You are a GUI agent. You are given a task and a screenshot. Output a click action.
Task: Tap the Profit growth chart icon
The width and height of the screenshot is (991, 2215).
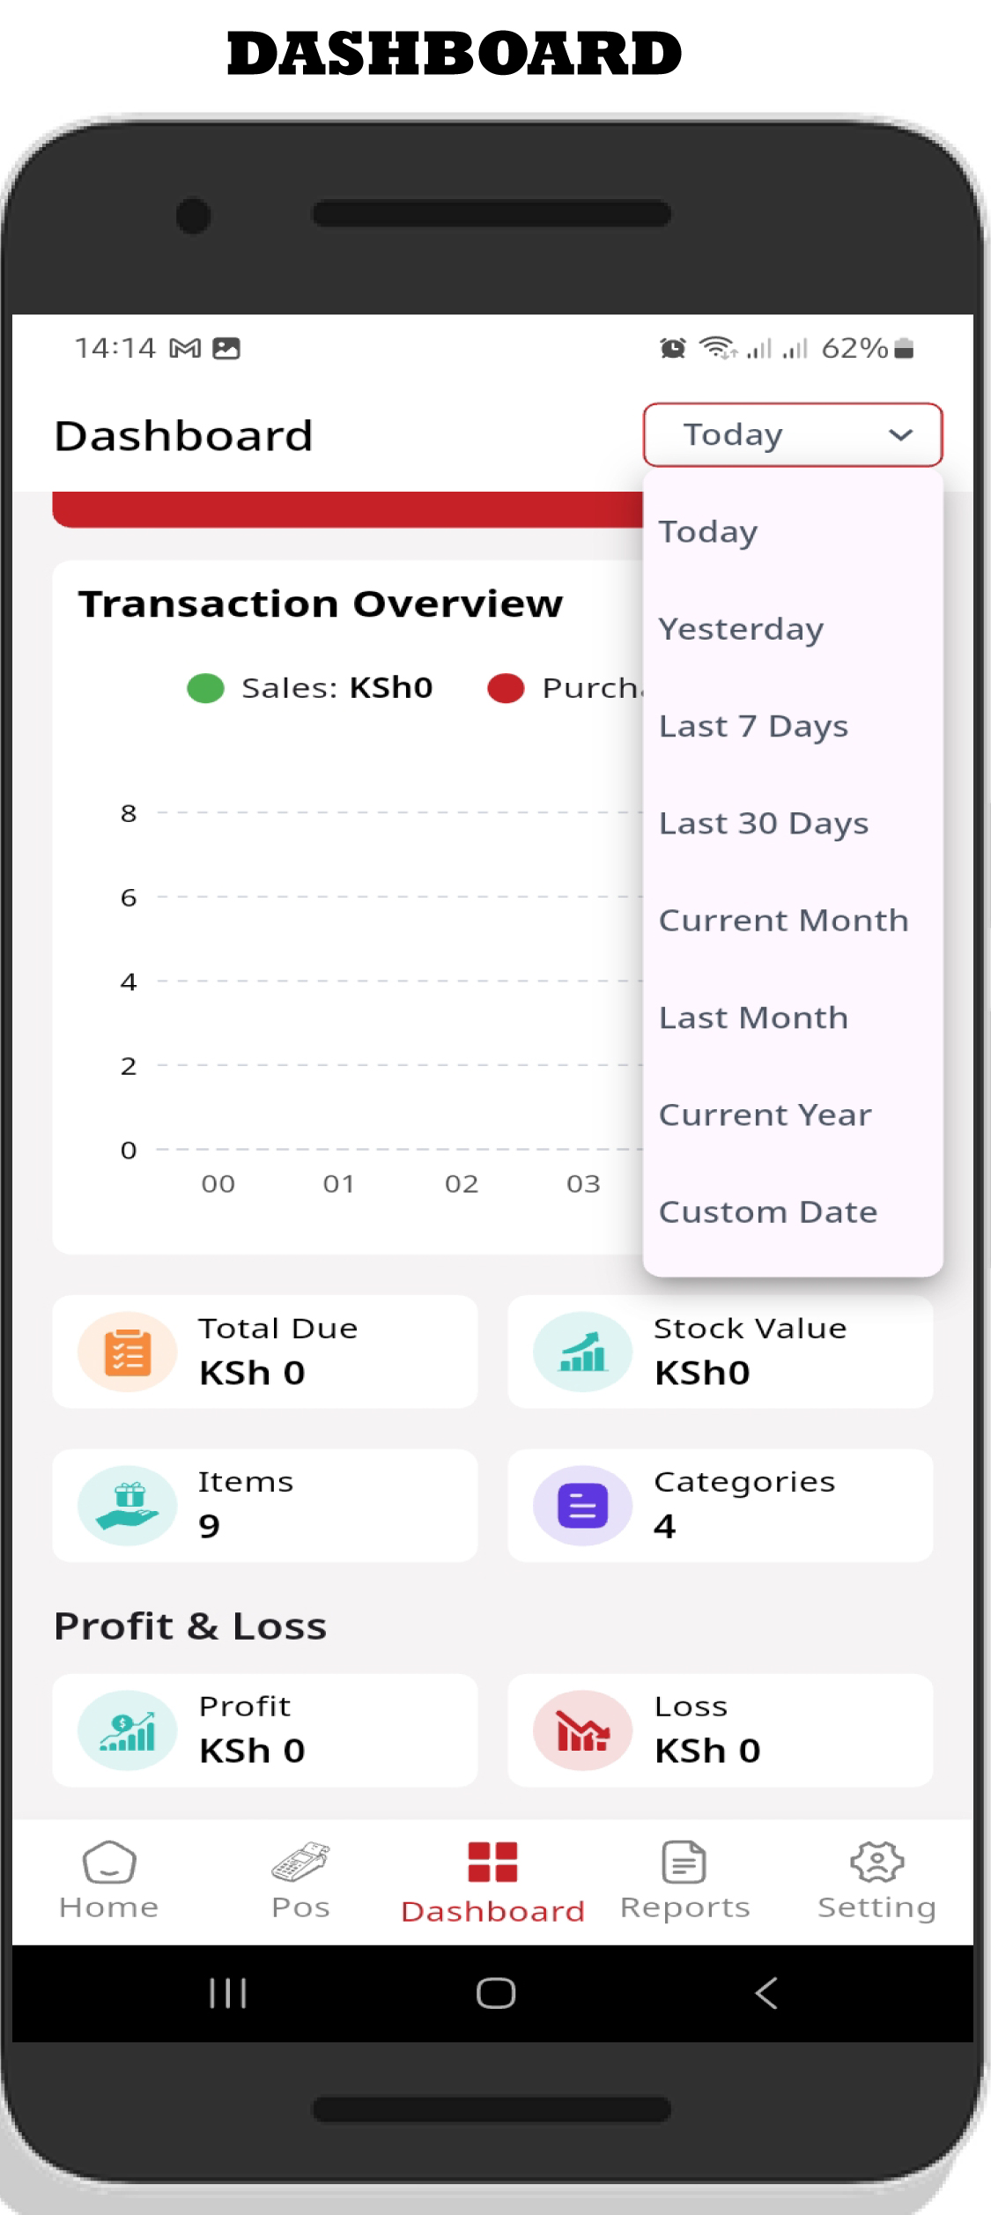(128, 1730)
